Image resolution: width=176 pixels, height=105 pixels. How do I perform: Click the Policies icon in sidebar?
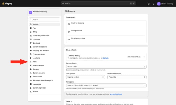pos(30,92)
